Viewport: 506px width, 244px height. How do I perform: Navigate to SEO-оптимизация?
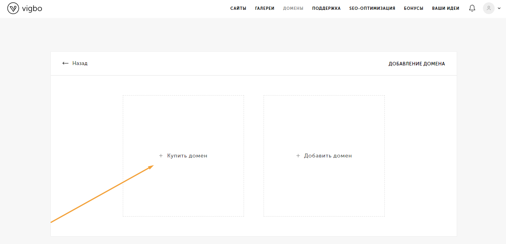coord(372,8)
